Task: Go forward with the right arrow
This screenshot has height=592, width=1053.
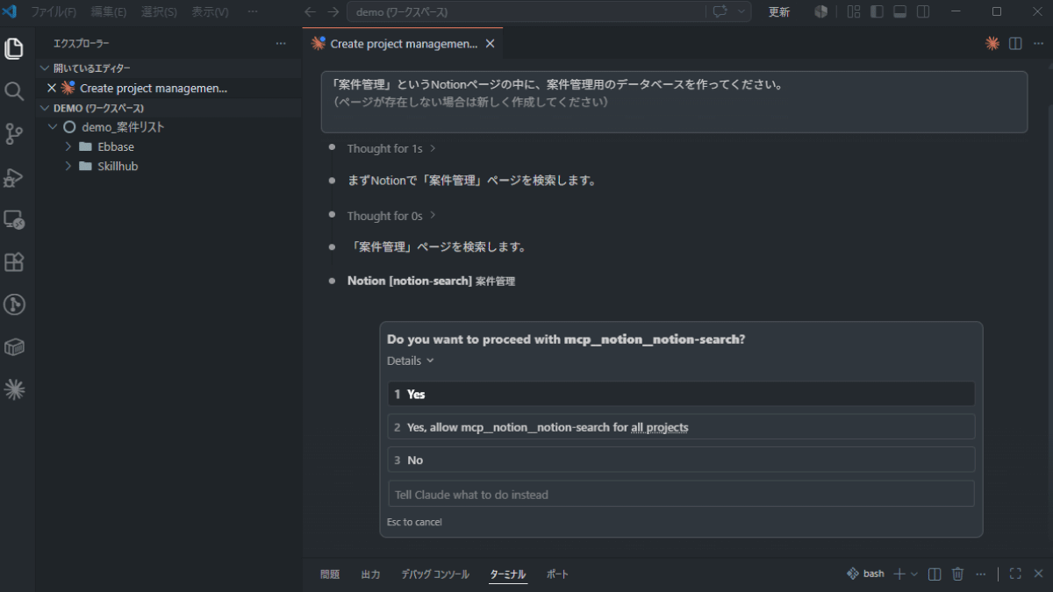Action: [333, 11]
